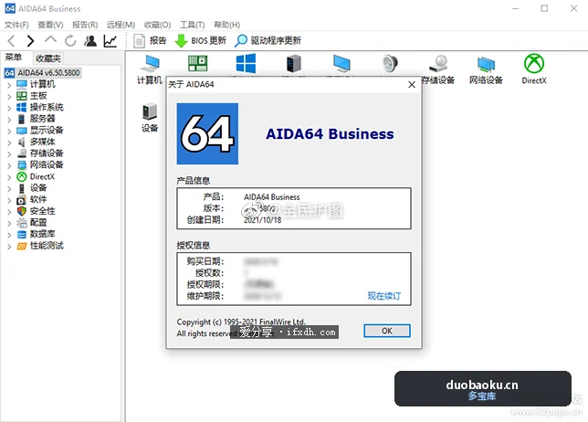
Task: Close the 关于 AIDA64 dialog with X
Action: coord(412,85)
